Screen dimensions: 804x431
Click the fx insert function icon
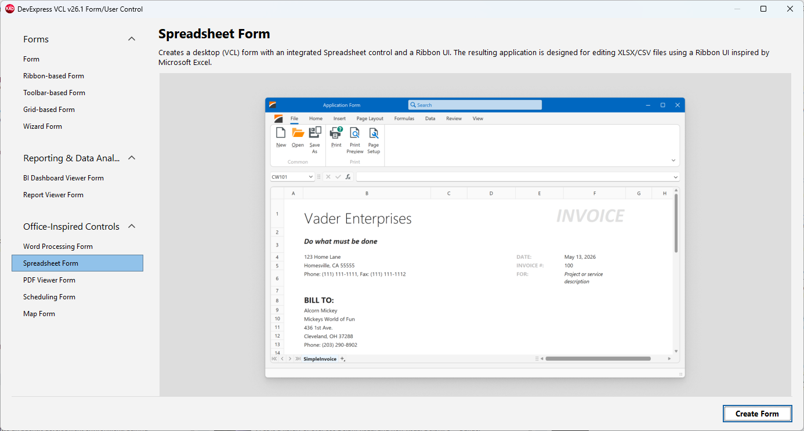point(348,177)
